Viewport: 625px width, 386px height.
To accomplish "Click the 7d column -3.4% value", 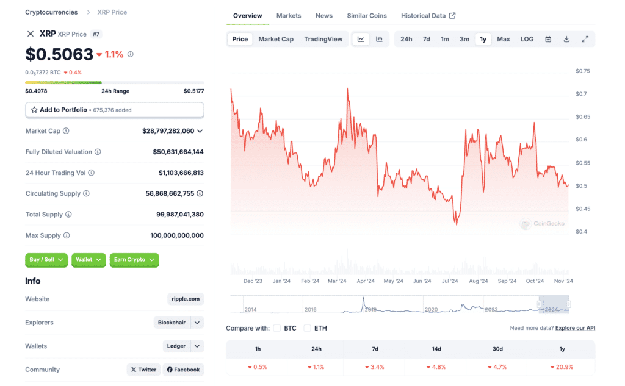I will [375, 367].
